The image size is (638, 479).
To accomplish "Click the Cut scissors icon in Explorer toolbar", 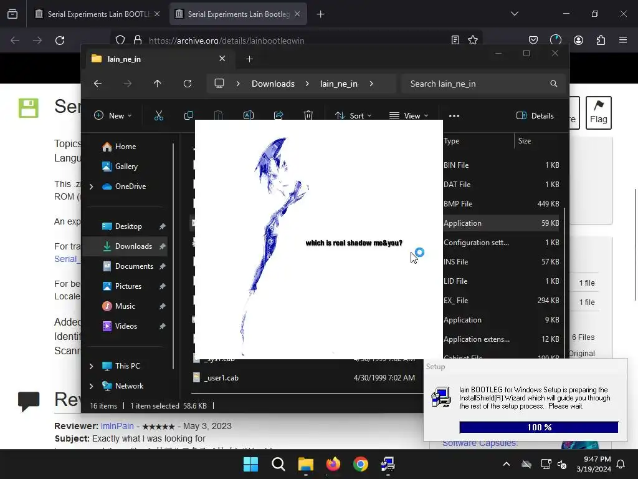I will (159, 115).
